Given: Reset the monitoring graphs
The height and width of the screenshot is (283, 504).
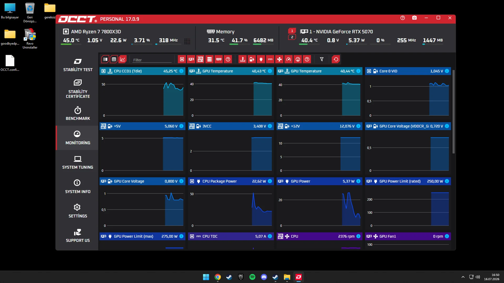Looking at the screenshot, I should (336, 59).
